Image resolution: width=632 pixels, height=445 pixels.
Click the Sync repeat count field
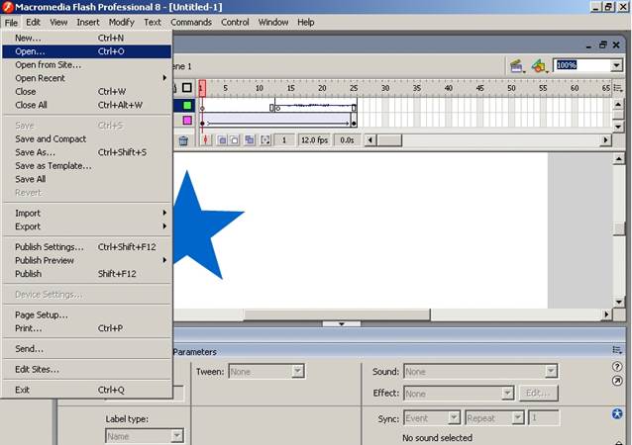pos(543,417)
